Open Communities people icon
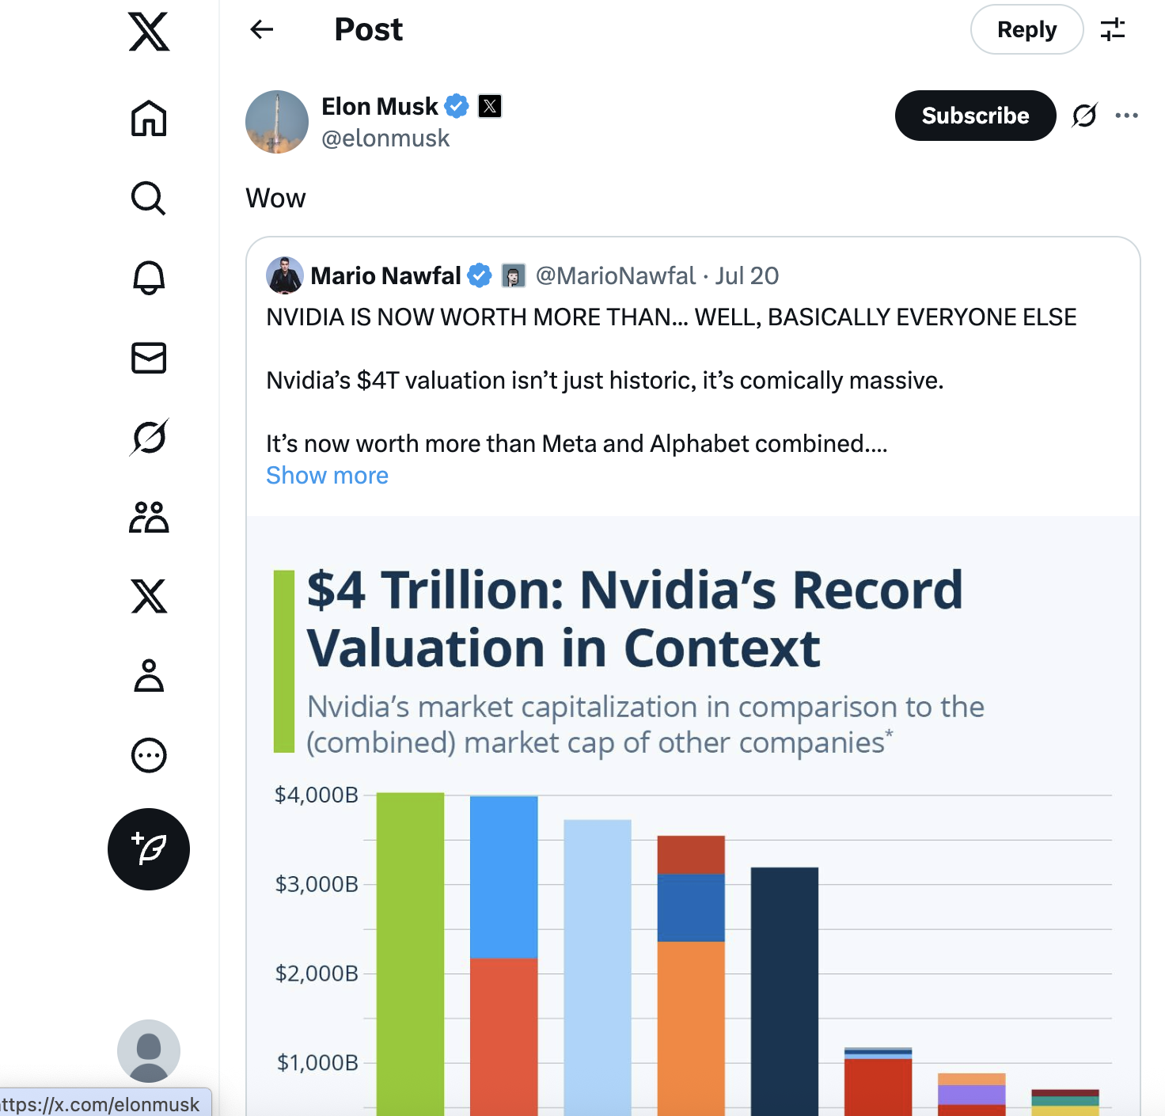 [149, 517]
